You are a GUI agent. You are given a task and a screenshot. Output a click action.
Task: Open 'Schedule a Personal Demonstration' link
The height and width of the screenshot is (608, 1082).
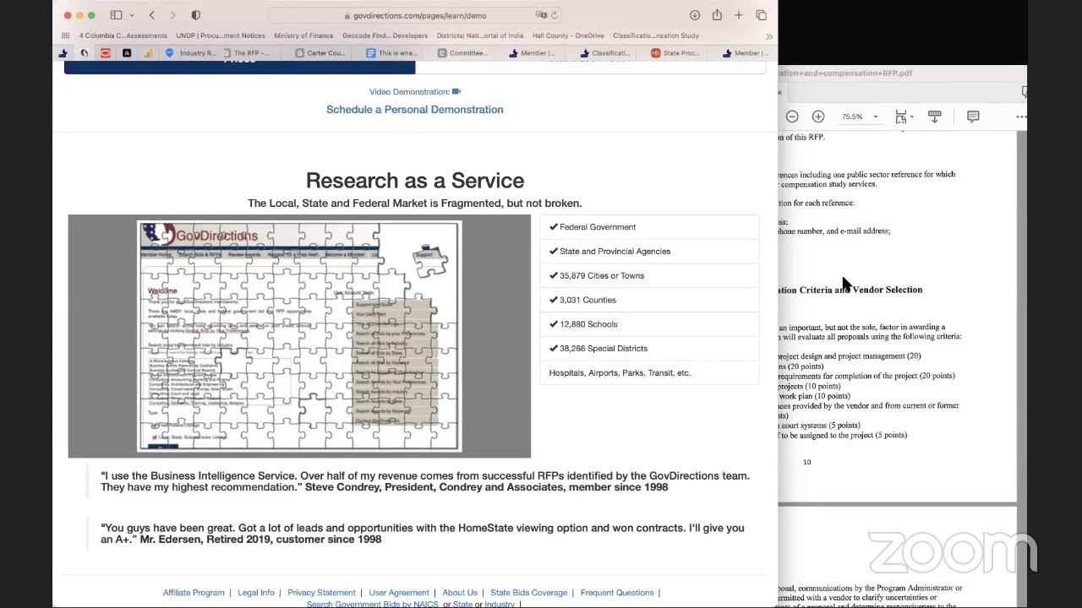point(415,110)
